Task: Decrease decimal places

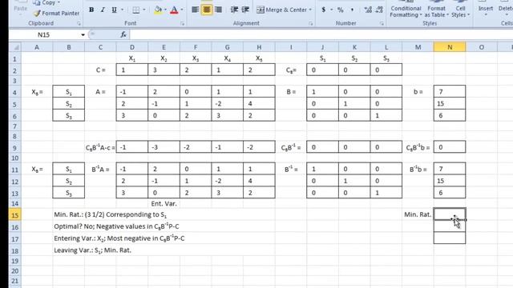Action: 379,10
